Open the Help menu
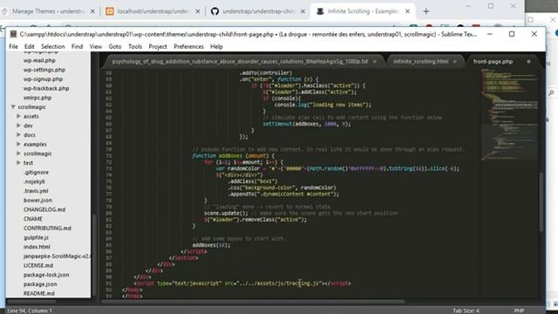The width and height of the screenshot is (558, 314). (216, 46)
